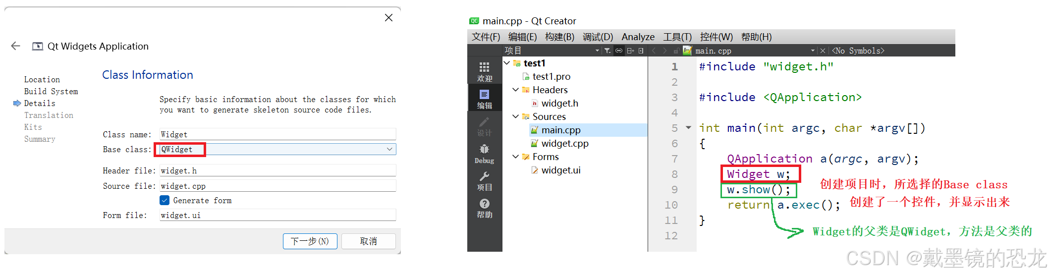Viewport: 1049px width, 276px height.
Task: Select the Details step in the wizard
Action: click(40, 103)
